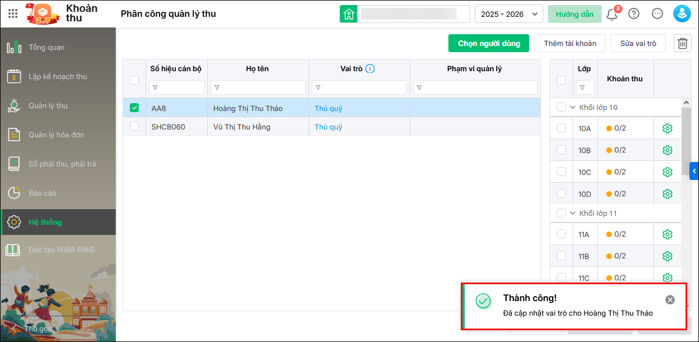Click the Thủ quỹ role link for AA8
The height and width of the screenshot is (342, 699).
click(328, 108)
